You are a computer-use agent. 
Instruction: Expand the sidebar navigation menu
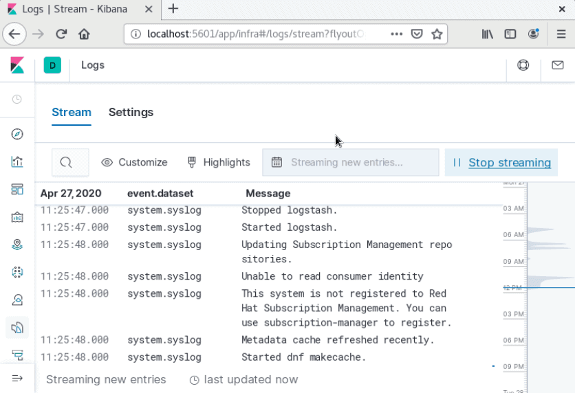17,379
